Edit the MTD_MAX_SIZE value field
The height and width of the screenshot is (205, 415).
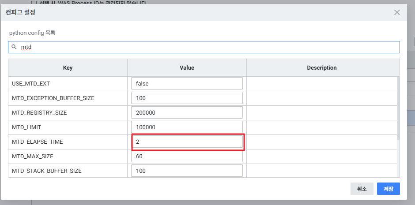point(187,156)
